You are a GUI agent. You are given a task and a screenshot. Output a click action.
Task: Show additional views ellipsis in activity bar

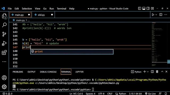click(x=4, y=61)
